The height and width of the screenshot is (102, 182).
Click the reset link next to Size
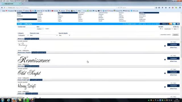point(47,29)
